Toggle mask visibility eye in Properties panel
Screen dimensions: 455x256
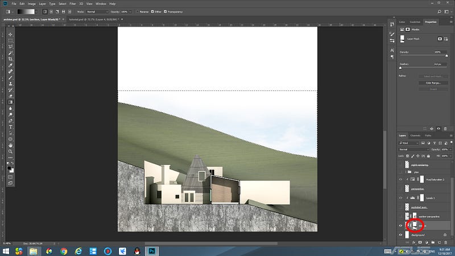439,129
